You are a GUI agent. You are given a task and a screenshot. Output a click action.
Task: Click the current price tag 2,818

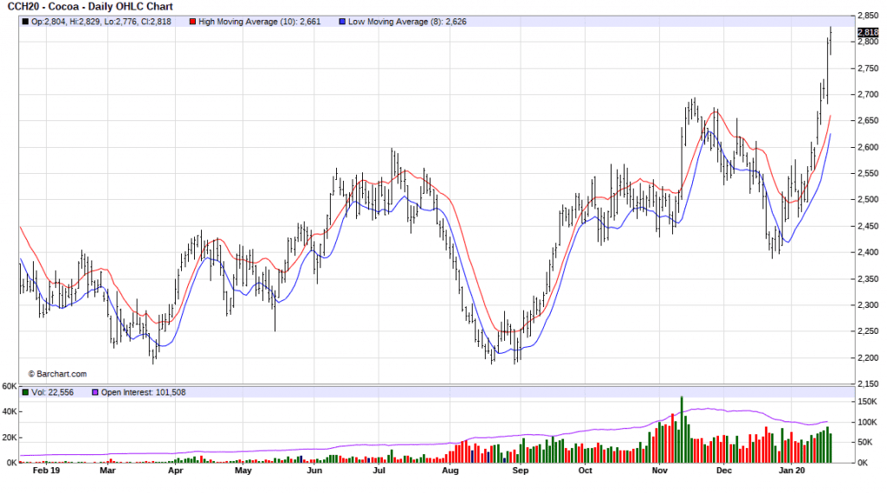point(867,33)
